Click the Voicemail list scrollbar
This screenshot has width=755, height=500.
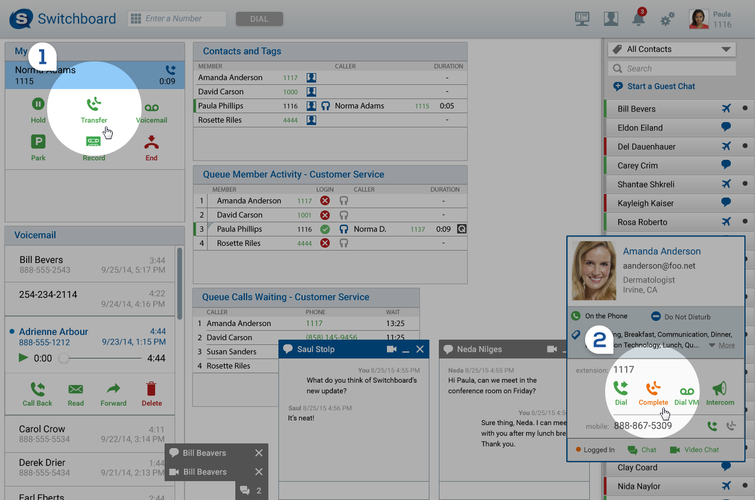tap(179, 283)
